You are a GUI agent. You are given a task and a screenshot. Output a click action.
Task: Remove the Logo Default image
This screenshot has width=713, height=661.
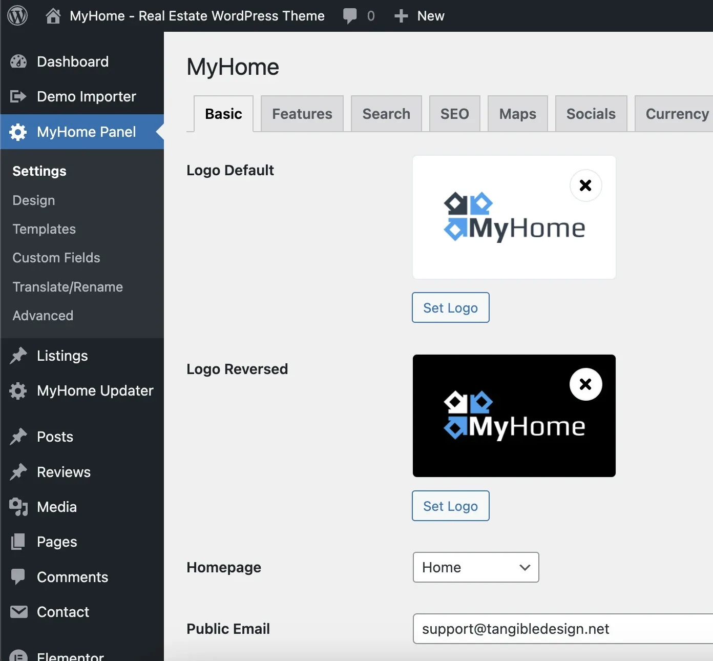point(585,185)
